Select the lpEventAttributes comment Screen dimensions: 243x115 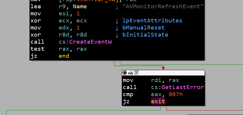(152, 21)
